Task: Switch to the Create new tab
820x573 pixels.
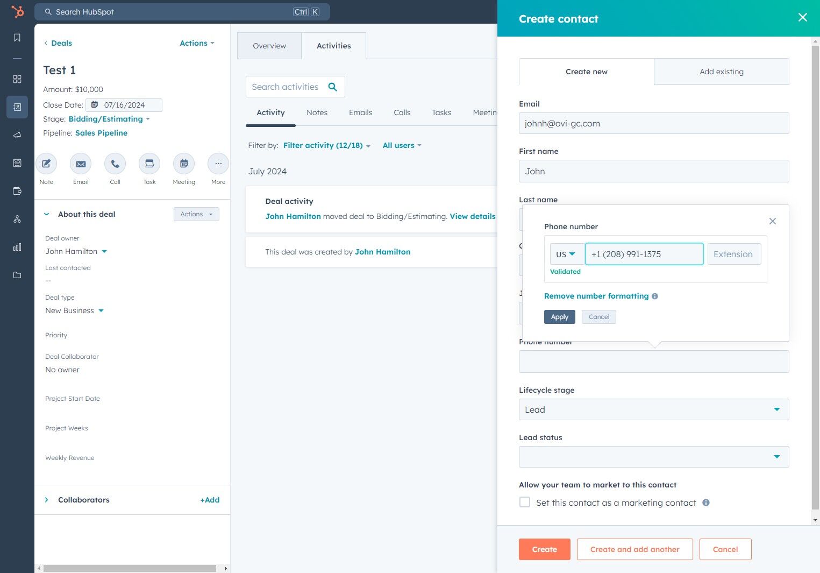Action: pyautogui.click(x=587, y=72)
